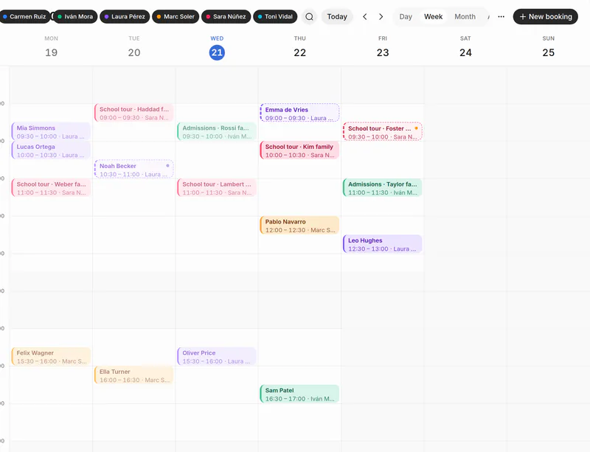
Task: Create a New booking
Action: pos(545,16)
